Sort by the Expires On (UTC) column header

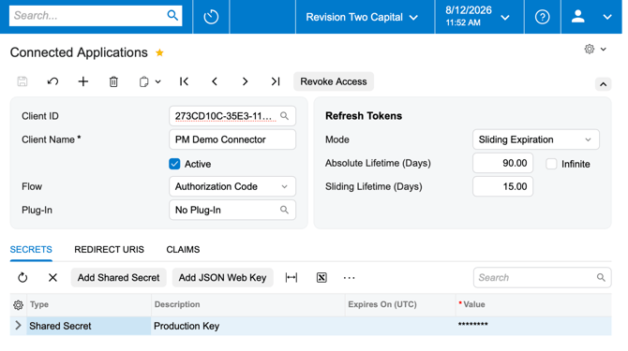400,304
